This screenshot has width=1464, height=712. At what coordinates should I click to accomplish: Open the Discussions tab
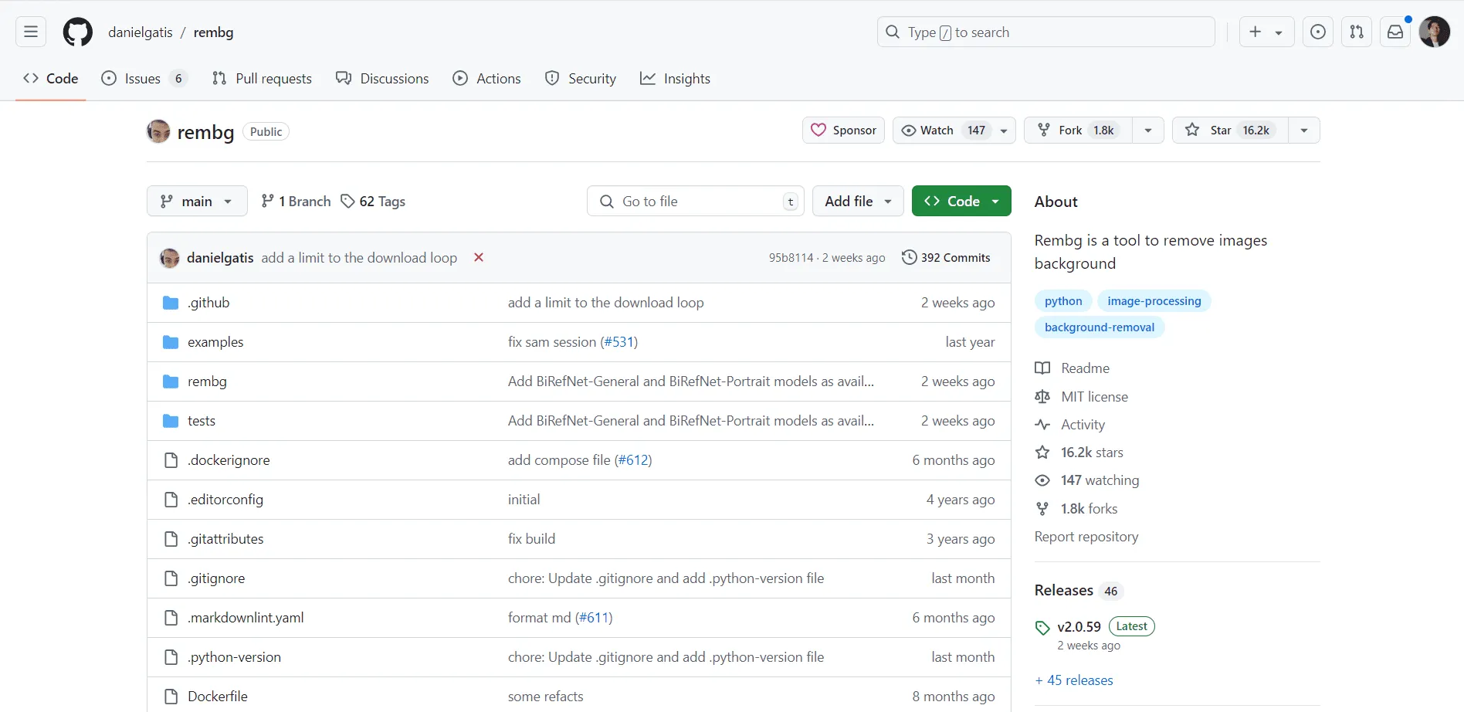pyautogui.click(x=382, y=78)
